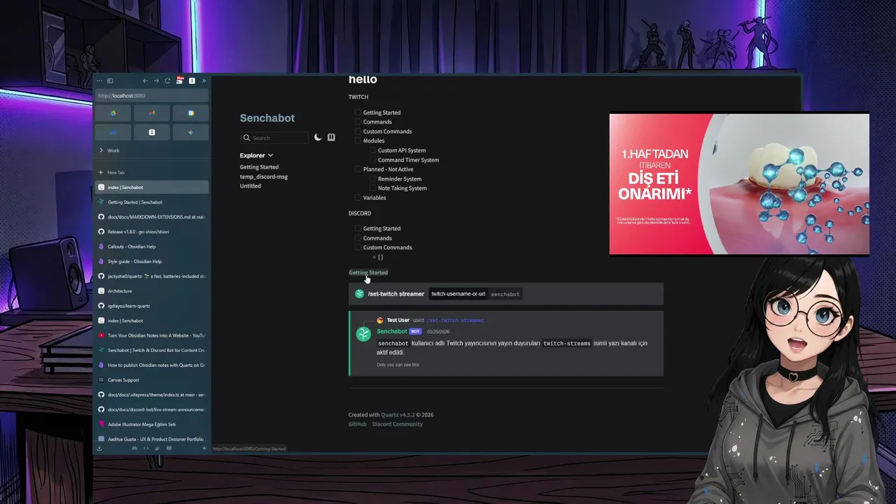Open the Google Drive pinned shortcut
This screenshot has width=896, height=504.
[x=113, y=113]
